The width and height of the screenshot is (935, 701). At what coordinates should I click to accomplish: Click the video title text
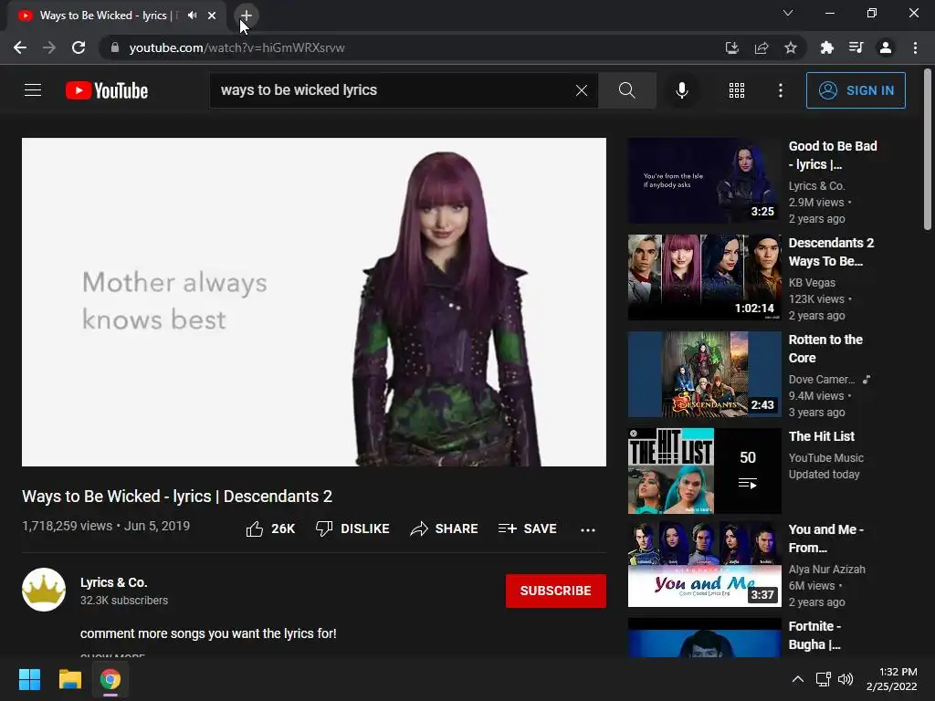coord(177,497)
